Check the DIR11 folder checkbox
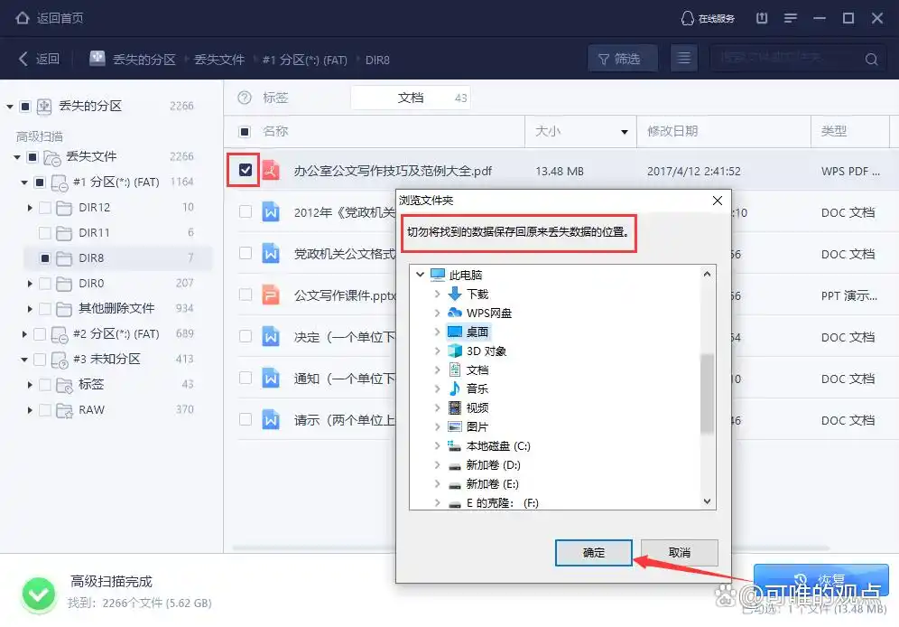This screenshot has width=899, height=627. tap(45, 233)
